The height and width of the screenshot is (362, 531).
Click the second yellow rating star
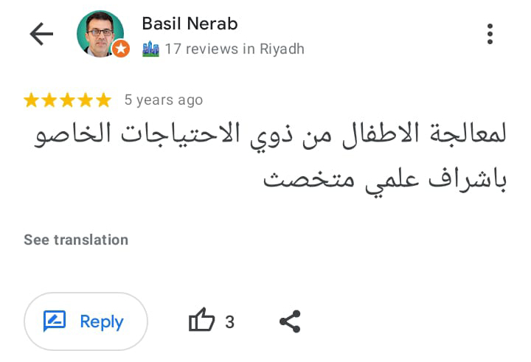click(x=49, y=100)
